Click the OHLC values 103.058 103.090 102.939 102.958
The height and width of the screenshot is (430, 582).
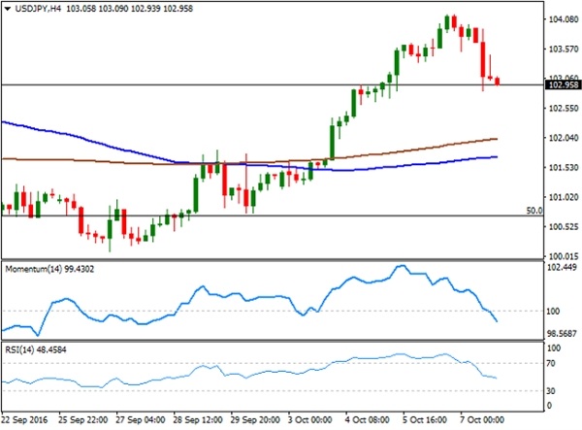tap(130, 9)
